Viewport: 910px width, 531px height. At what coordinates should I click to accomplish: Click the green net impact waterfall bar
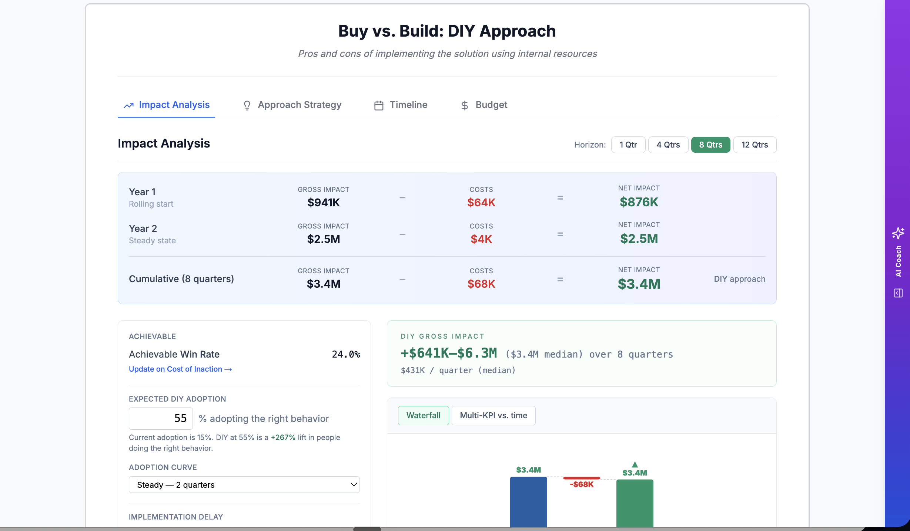point(635,503)
